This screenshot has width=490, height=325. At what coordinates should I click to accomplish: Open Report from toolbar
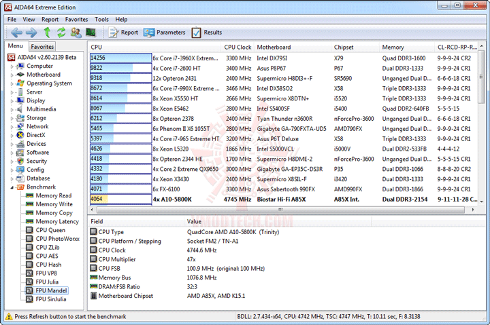123,33
